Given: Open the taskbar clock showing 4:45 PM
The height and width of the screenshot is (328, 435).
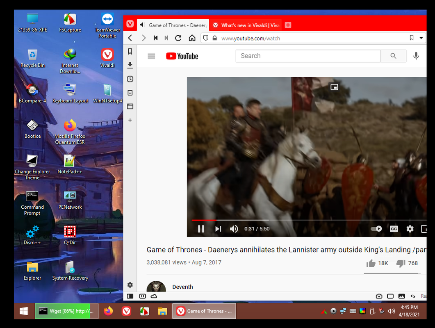Looking at the screenshot, I should [409, 311].
